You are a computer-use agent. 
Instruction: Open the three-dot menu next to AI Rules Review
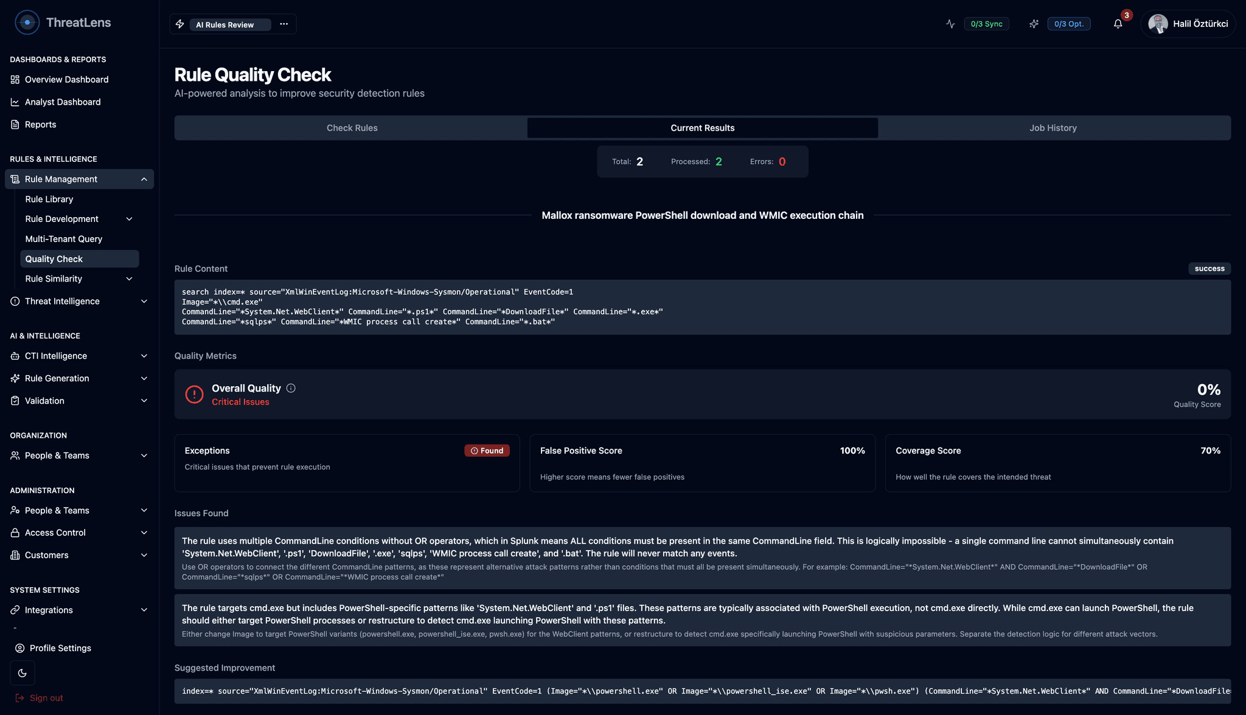(x=284, y=24)
